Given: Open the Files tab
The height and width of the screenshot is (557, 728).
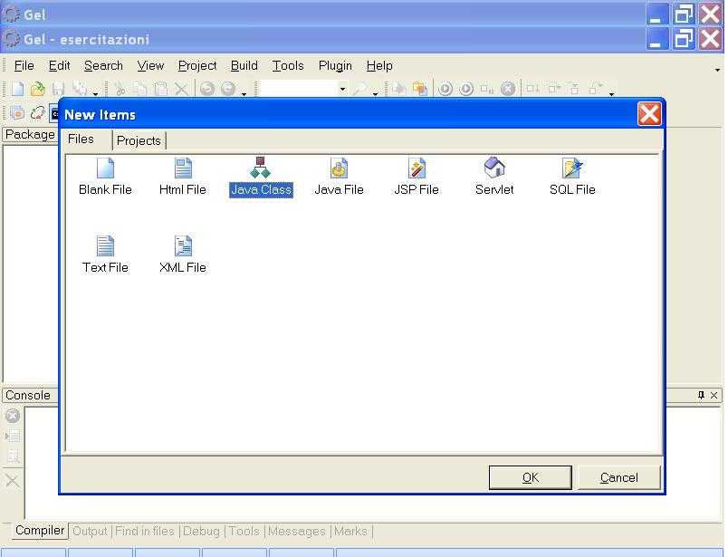Looking at the screenshot, I should 81,139.
